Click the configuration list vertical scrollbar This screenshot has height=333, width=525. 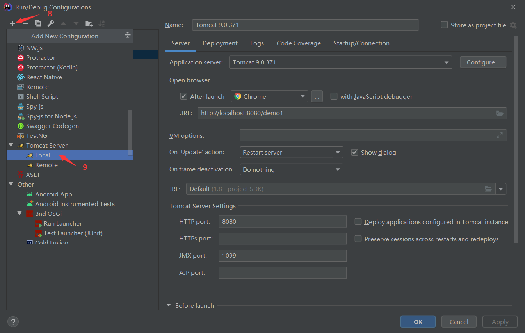point(130,133)
